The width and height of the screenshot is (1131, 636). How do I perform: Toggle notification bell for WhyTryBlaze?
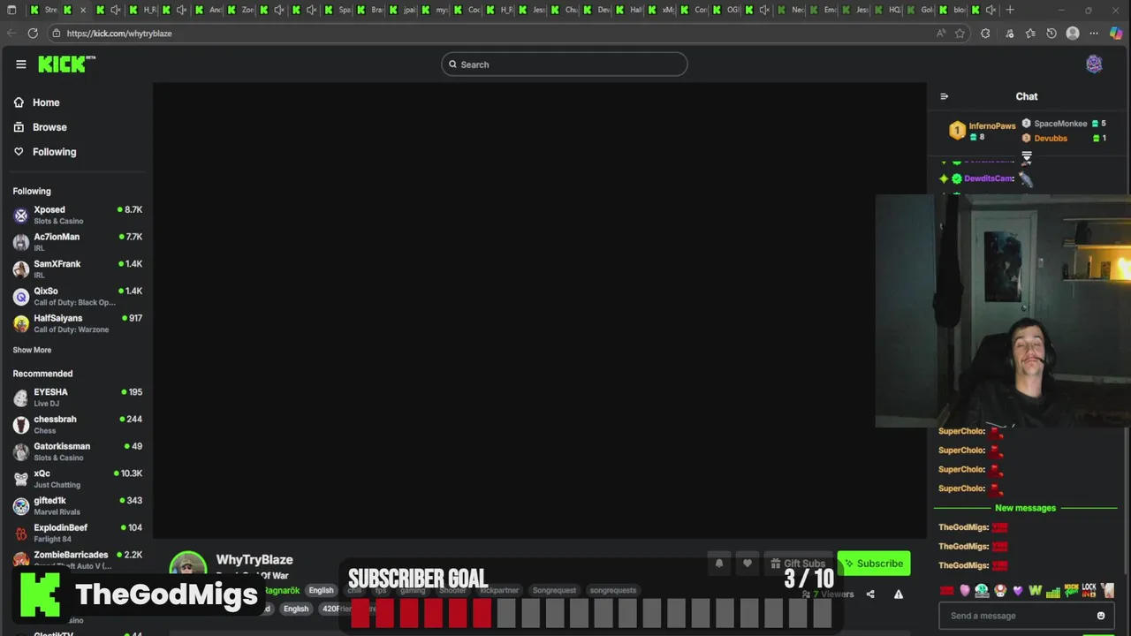click(x=719, y=564)
